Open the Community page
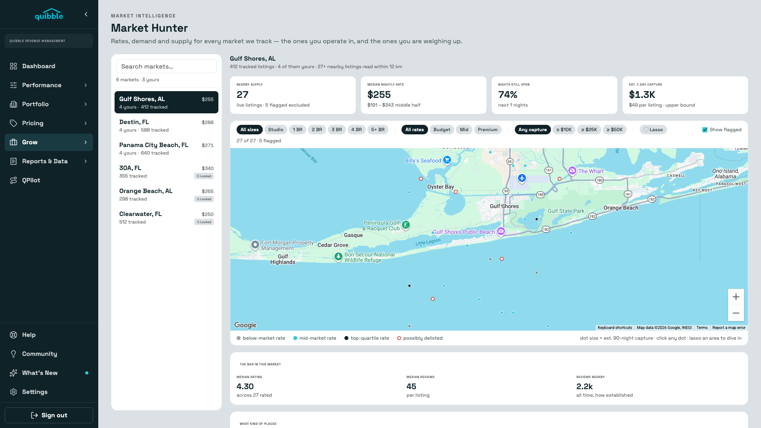761x428 pixels. pyautogui.click(x=49, y=354)
